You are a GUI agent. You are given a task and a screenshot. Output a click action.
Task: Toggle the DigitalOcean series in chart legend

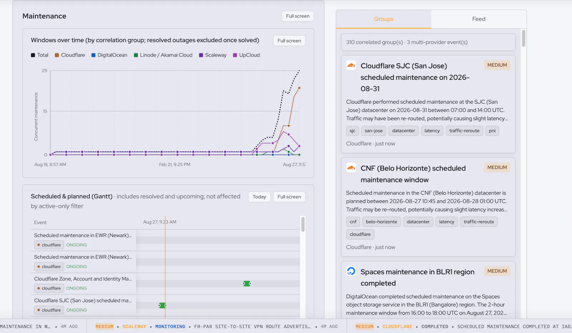click(109, 55)
